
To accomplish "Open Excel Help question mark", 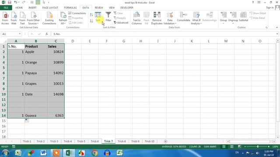I will 253,2.
